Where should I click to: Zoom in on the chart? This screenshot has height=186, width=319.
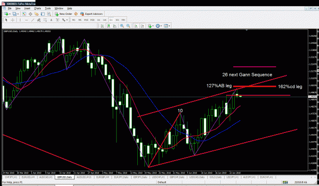(x=122, y=26)
